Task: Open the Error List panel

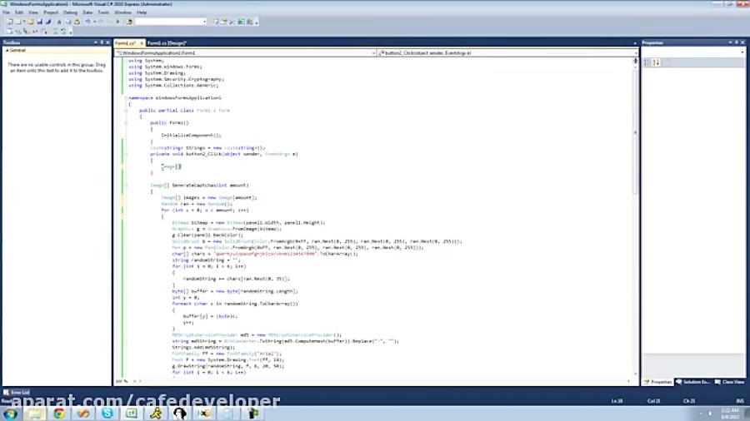Action: [17, 393]
